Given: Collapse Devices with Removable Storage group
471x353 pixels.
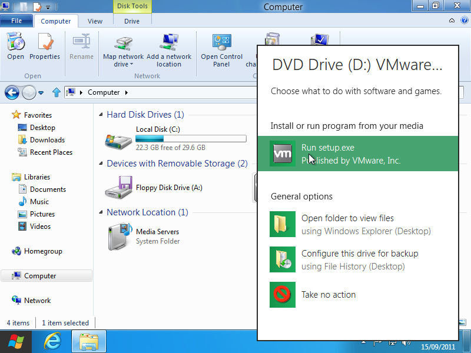Looking at the screenshot, I should click(177, 164).
